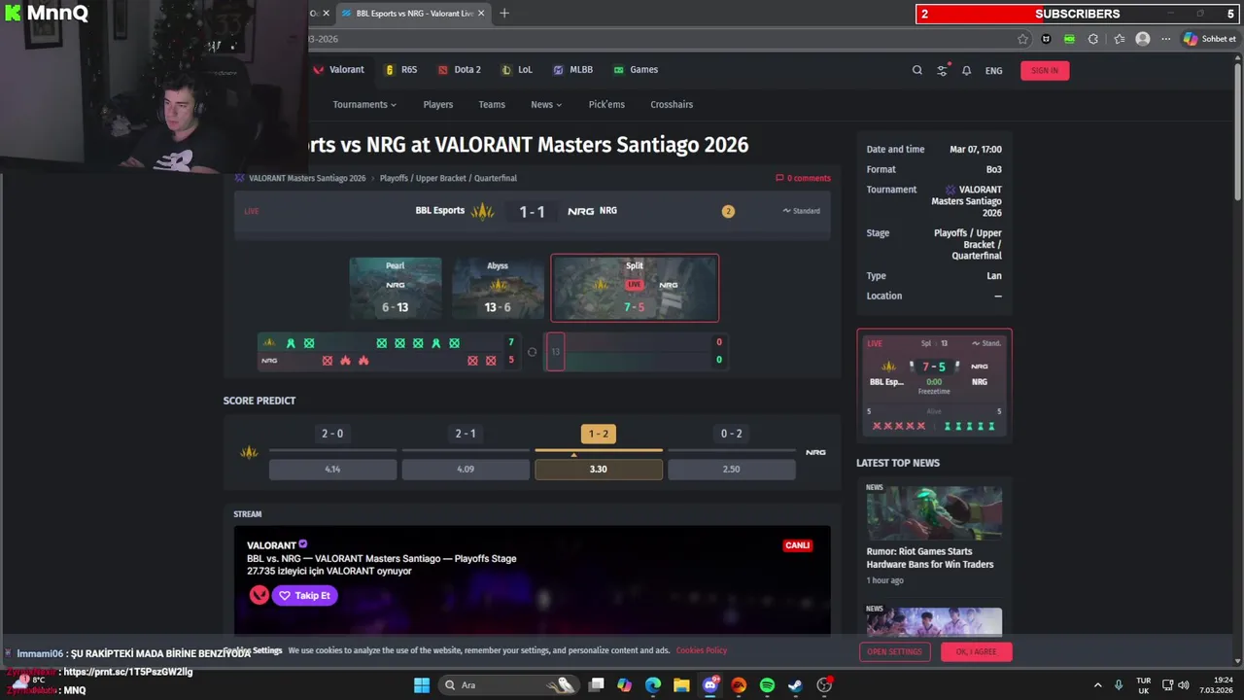Screen dimensions: 1244x700
Task: Open the 0 comments link
Action: point(803,178)
